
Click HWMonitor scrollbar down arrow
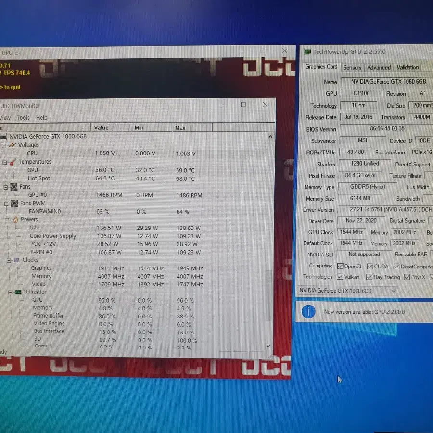(268, 346)
